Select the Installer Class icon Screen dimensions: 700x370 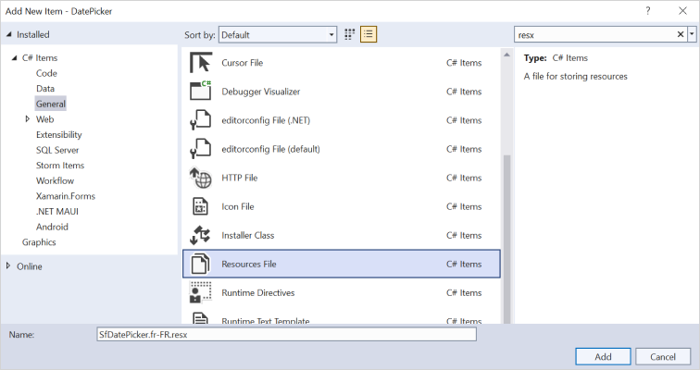(x=200, y=235)
